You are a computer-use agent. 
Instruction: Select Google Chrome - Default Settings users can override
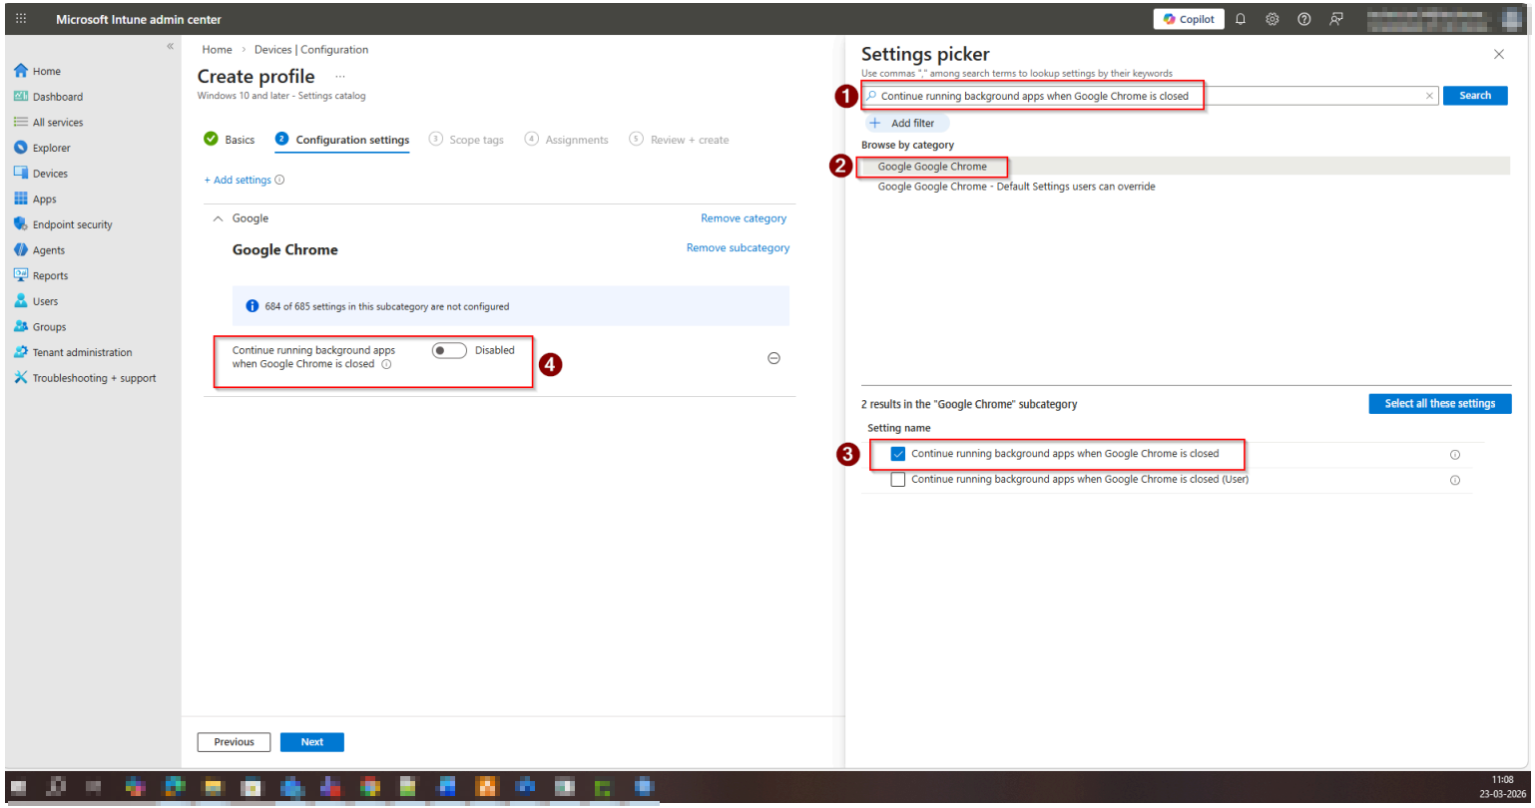[x=1186, y=187]
